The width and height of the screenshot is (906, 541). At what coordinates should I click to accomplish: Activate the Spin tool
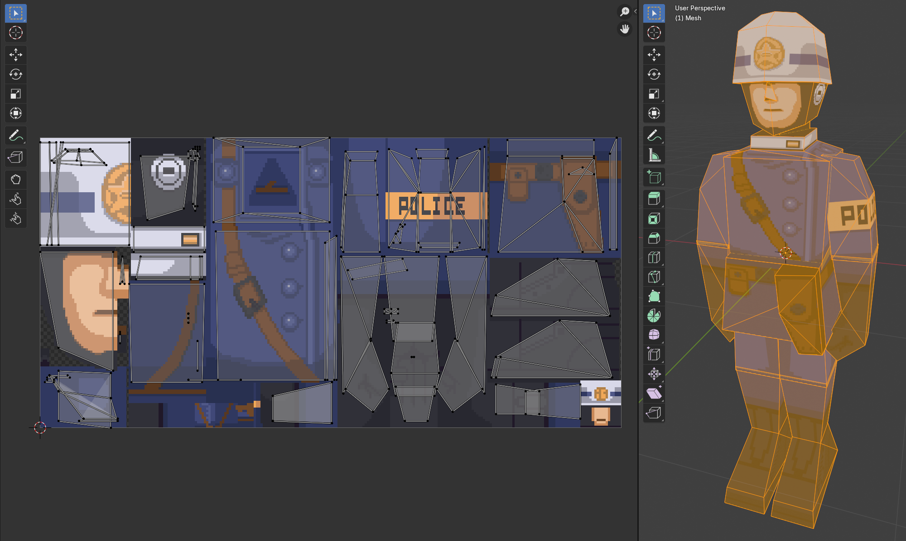click(654, 316)
